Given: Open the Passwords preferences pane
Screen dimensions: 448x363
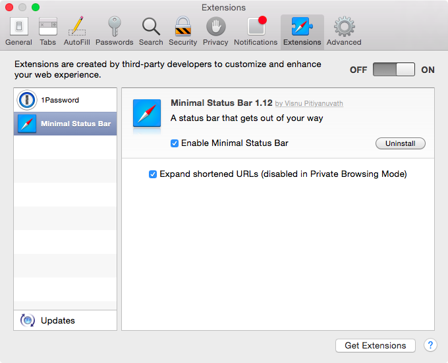Looking at the screenshot, I should coord(114,32).
